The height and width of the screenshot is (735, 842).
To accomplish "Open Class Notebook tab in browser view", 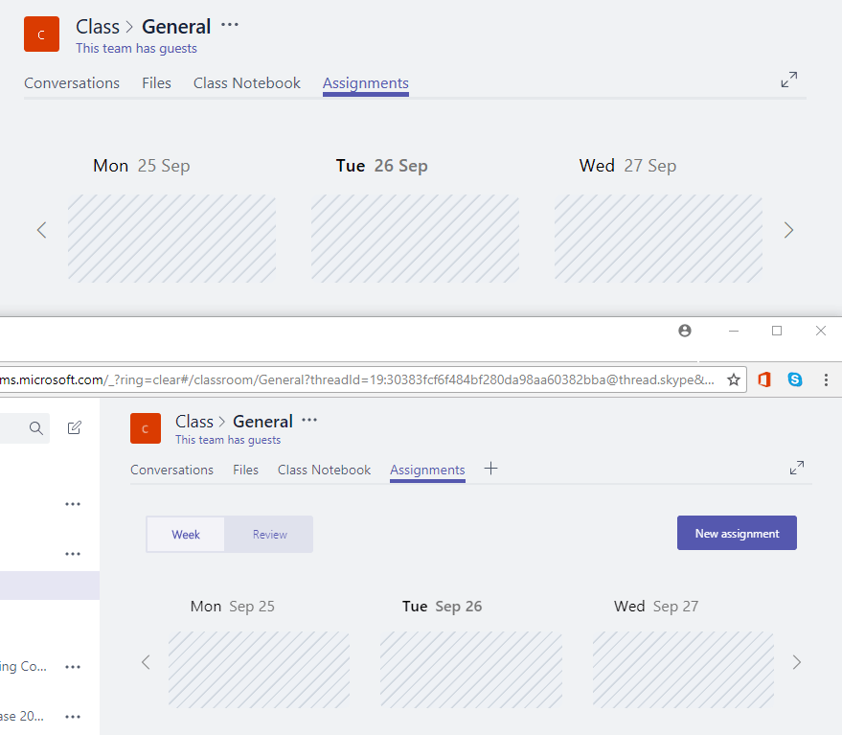I will pyautogui.click(x=325, y=471).
